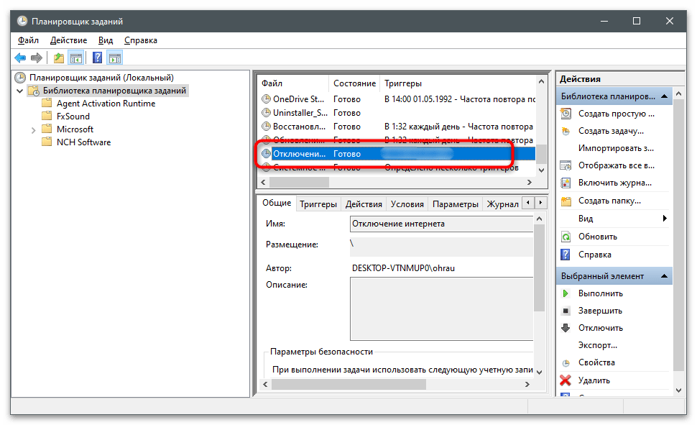Click the OneDrive task clock icon

[x=267, y=99]
